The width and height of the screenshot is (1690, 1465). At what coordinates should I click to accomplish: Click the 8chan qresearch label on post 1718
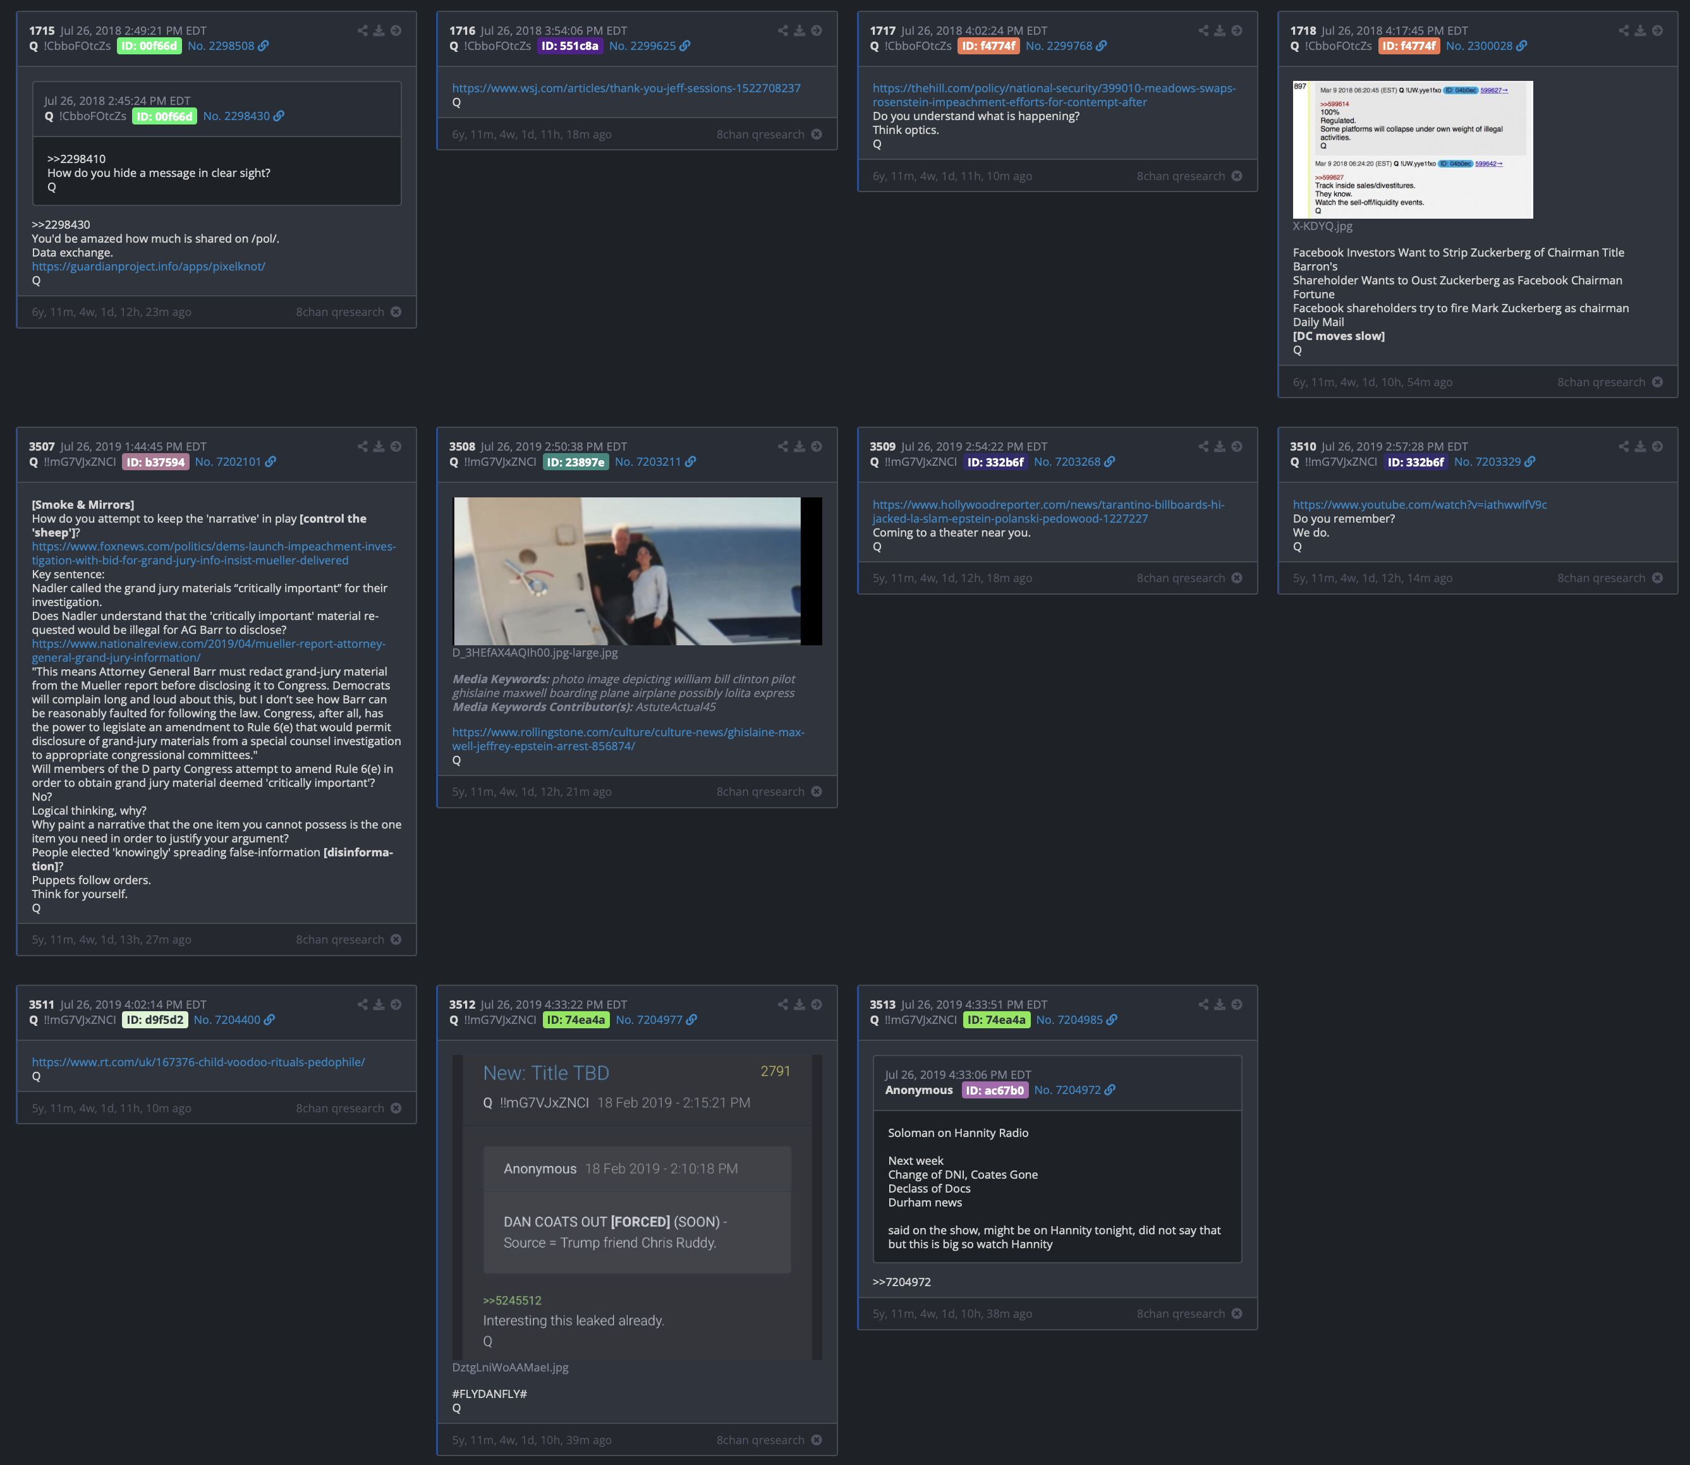coord(1601,382)
